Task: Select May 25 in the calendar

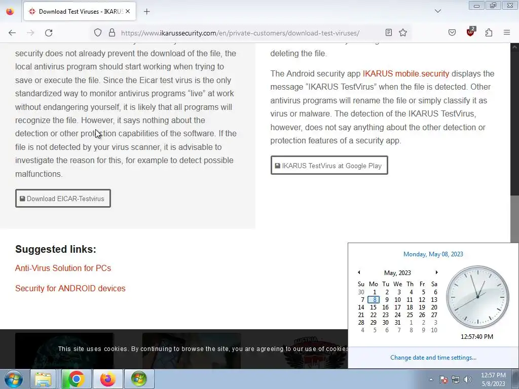Action: tap(410, 315)
